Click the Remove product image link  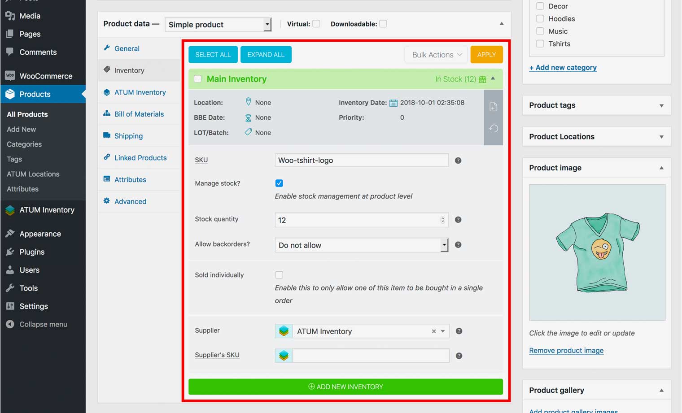click(566, 350)
